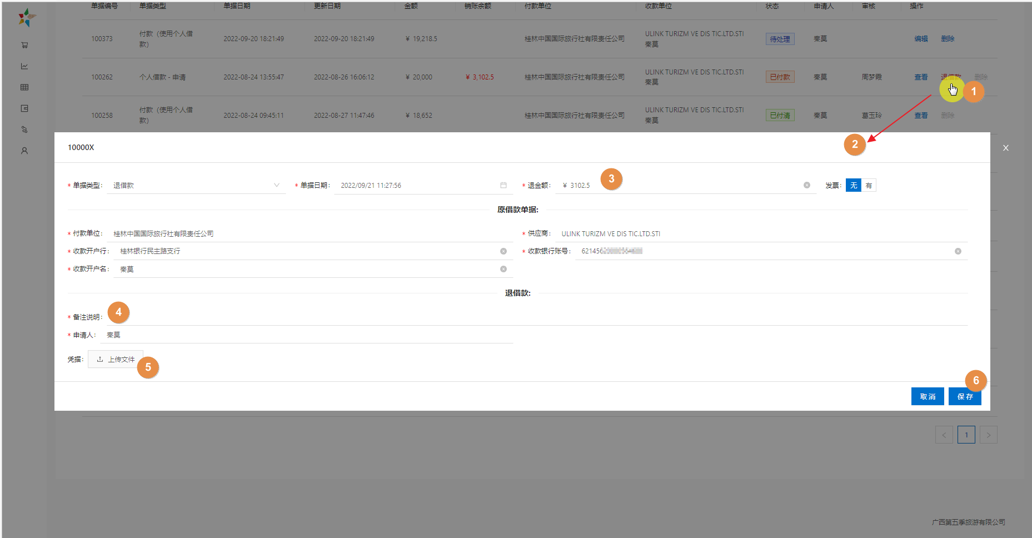Open the shopping cart sidebar icon
This screenshot has height=538, width=1032.
pyautogui.click(x=24, y=45)
